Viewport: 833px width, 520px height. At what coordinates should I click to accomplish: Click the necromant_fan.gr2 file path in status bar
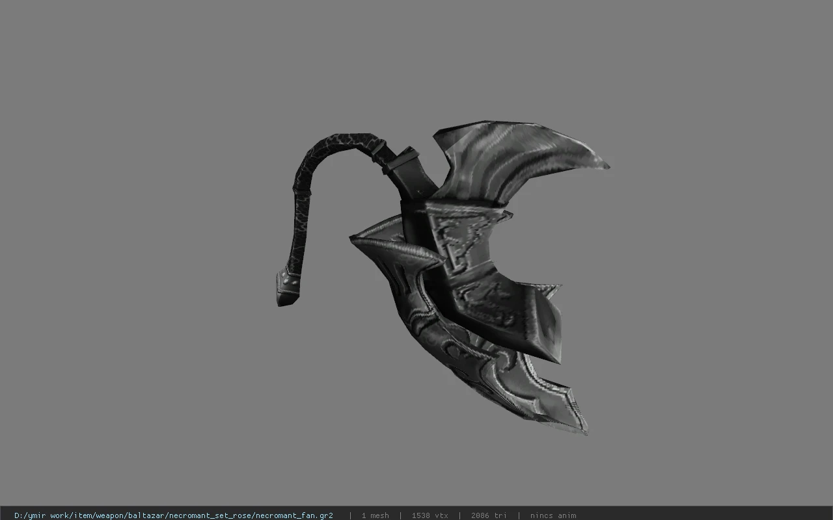[x=174, y=515]
